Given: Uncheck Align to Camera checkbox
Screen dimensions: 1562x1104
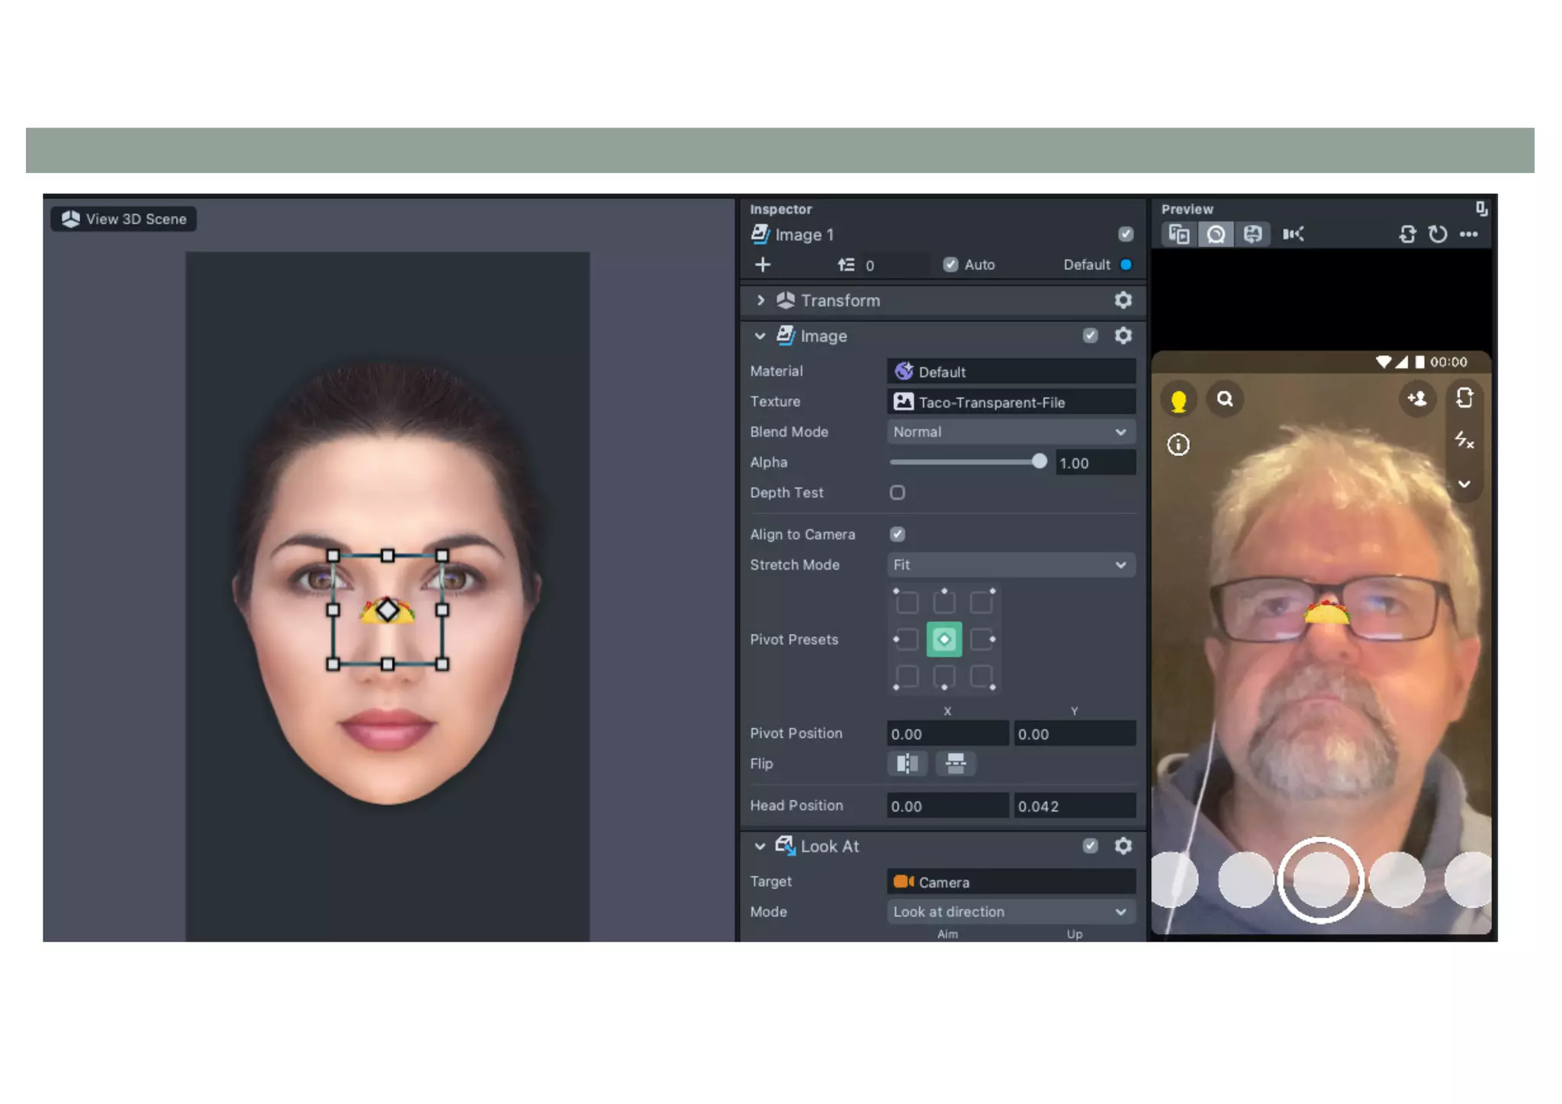Looking at the screenshot, I should tap(898, 534).
